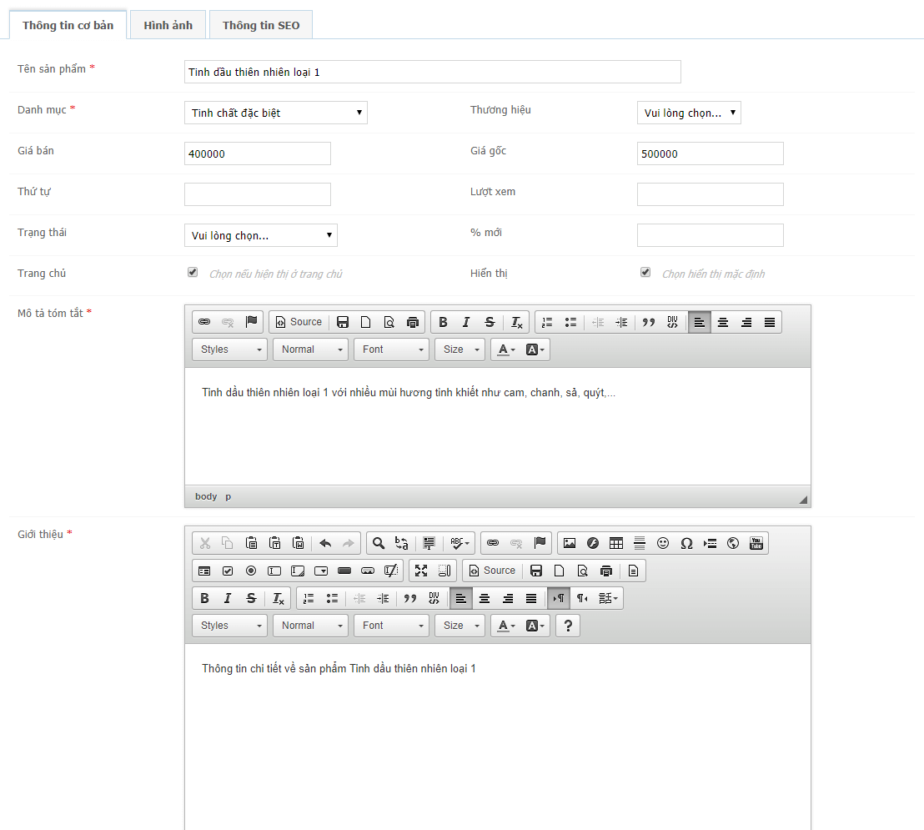Save content in Mô tả tóm tắt editor
Image resolution: width=924 pixels, height=830 pixels.
[343, 322]
